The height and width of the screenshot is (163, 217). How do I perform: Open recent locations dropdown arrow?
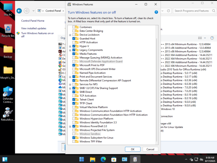pos(33,11)
